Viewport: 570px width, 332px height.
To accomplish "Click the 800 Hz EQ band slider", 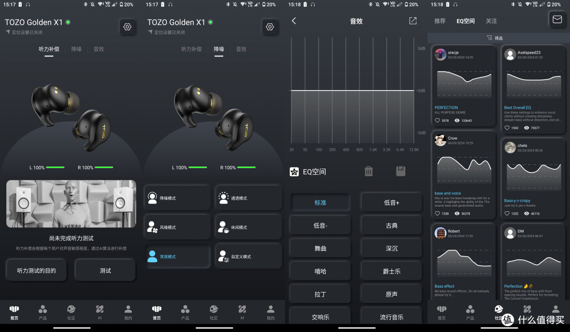I will click(359, 90).
